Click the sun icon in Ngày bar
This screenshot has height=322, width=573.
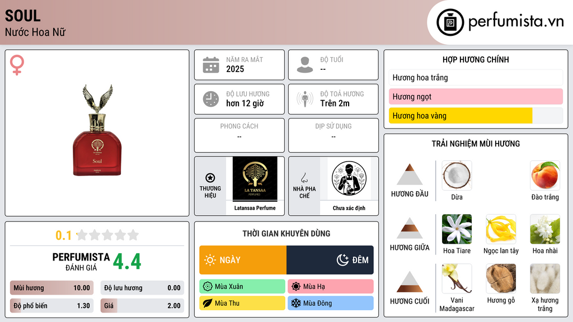coord(210,260)
